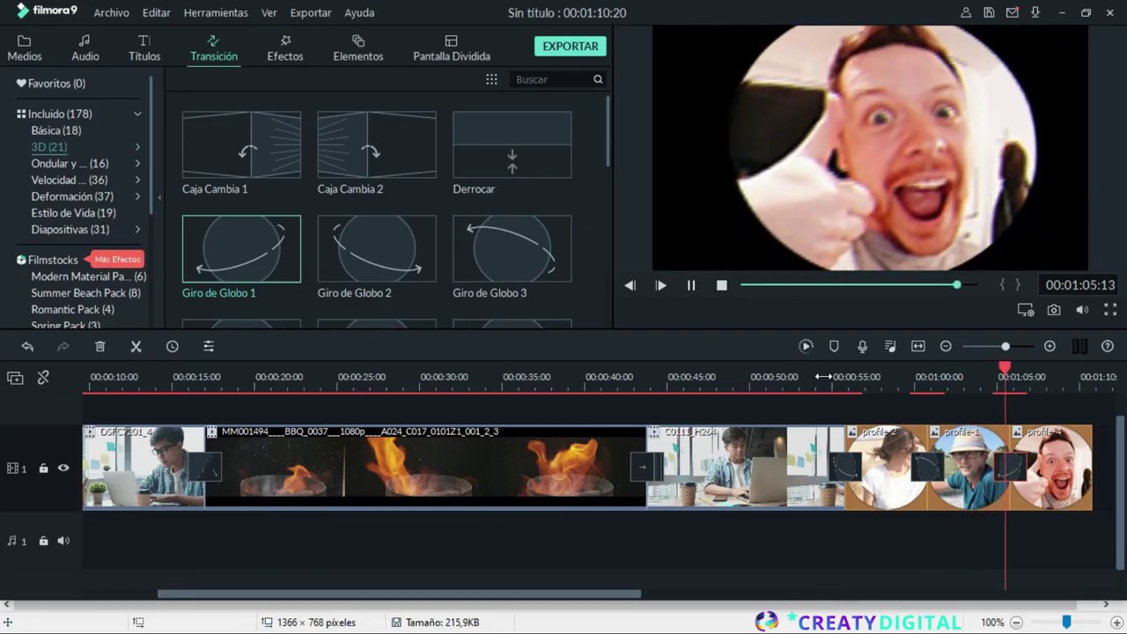1127x634 pixels.
Task: Take a snapshot with camera icon
Action: pyautogui.click(x=1054, y=310)
